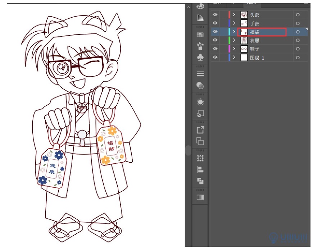Expand the 图层 1 layer contents
Image resolution: width=313 pixels, height=250 pixels.
(234, 57)
